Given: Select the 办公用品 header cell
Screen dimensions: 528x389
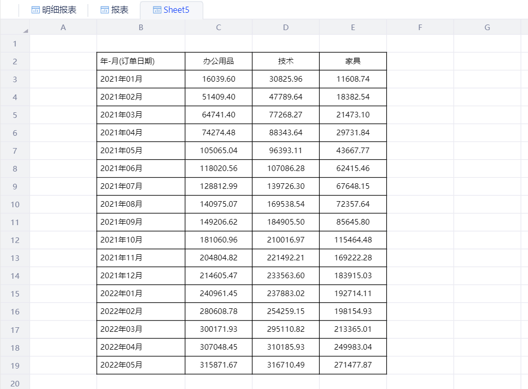Looking at the screenshot, I should (218, 61).
